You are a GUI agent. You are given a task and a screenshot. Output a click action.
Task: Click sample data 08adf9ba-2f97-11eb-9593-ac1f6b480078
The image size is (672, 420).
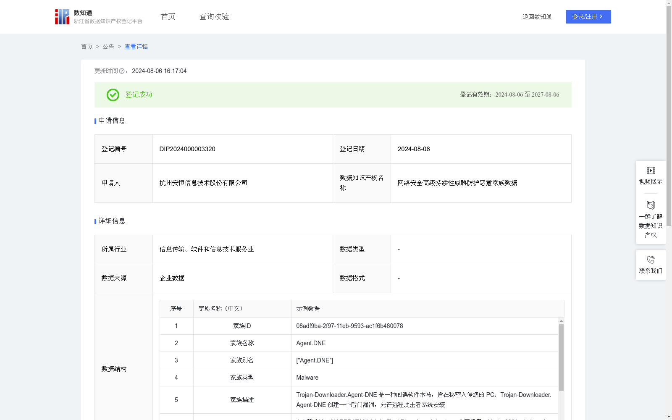[349, 326]
